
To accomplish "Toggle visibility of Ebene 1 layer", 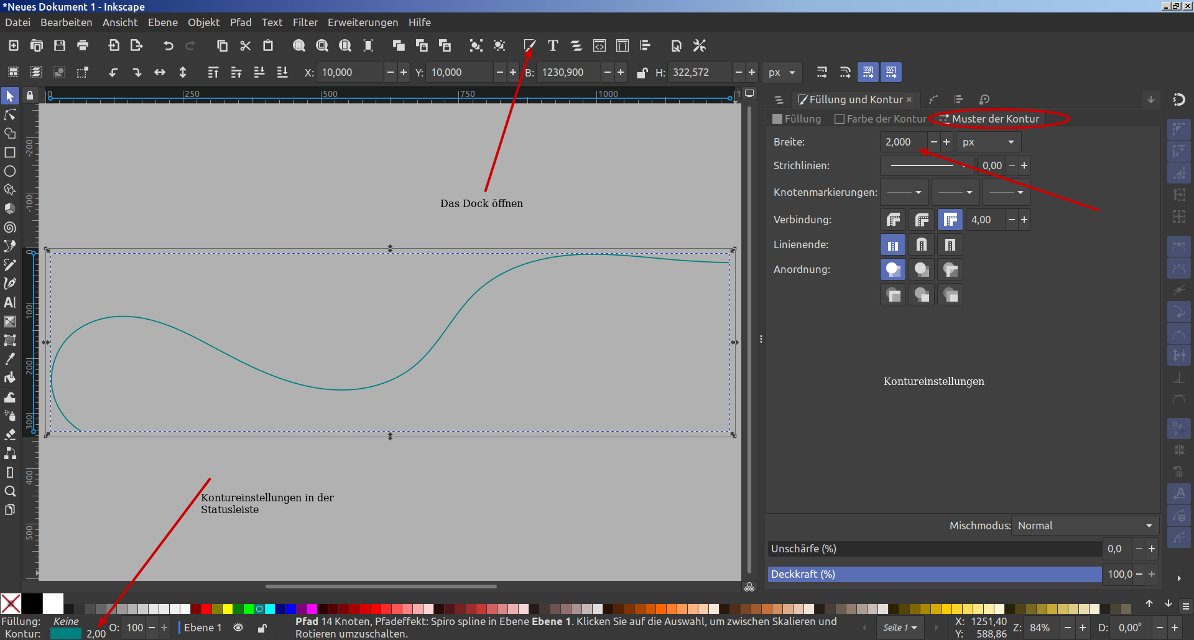I will 238,628.
